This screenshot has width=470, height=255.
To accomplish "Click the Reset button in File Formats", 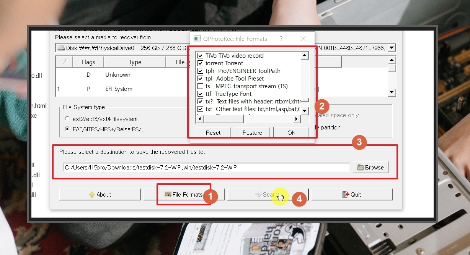I will (x=213, y=132).
